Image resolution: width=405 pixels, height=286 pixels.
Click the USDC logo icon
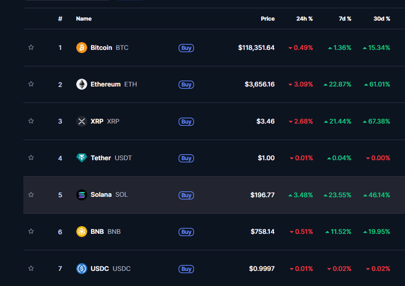coord(82,268)
